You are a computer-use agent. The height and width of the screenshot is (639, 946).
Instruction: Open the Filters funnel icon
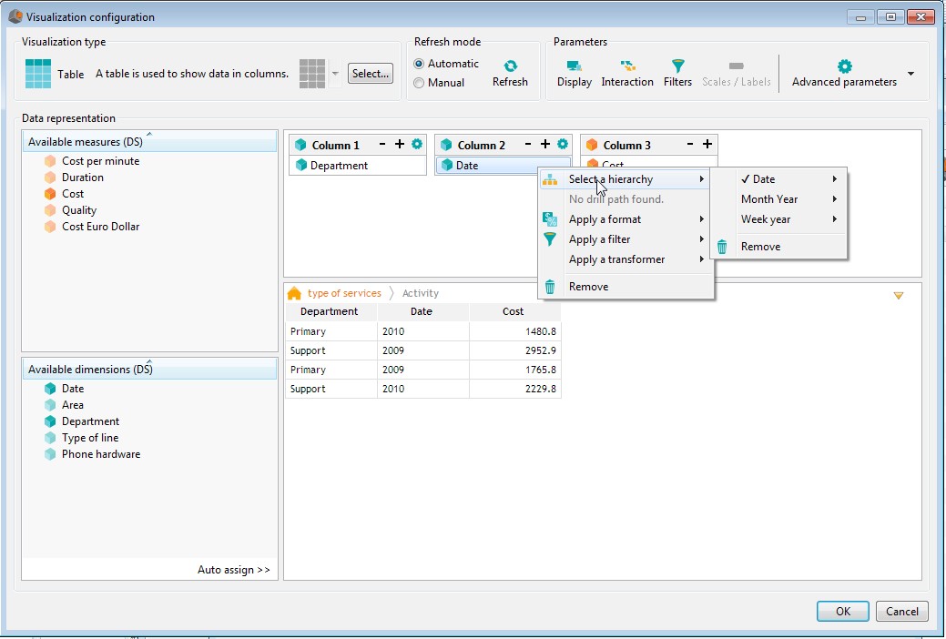click(678, 66)
